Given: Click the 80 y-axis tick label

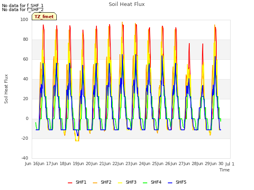Looking at the screenshot, I should pyautogui.click(x=25, y=40).
